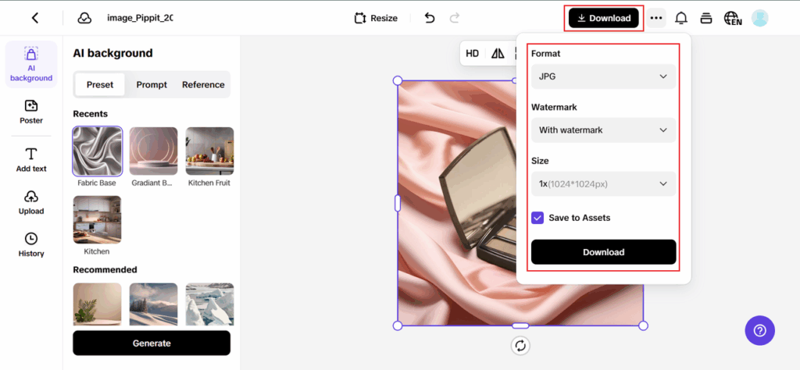Image resolution: width=800 pixels, height=370 pixels.
Task: Open the more options ellipsis menu
Action: tap(656, 18)
